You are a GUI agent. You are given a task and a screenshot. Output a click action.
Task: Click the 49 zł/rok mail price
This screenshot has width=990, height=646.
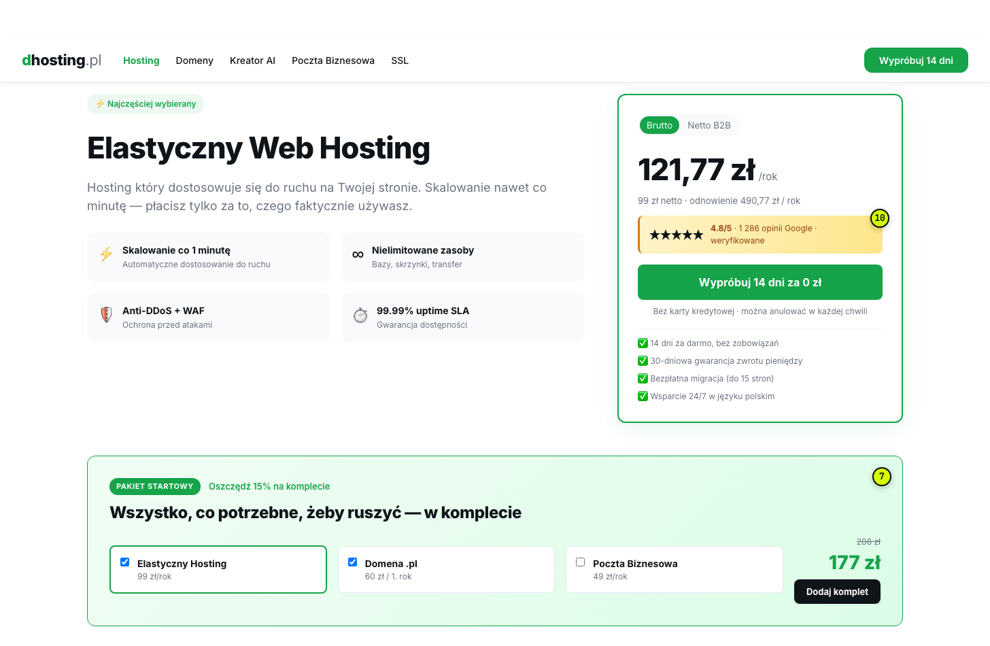coord(610,577)
